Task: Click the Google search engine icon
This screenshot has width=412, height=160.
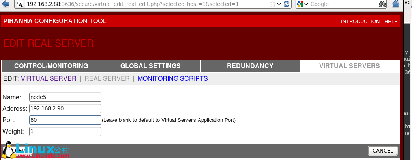Action: point(301,4)
